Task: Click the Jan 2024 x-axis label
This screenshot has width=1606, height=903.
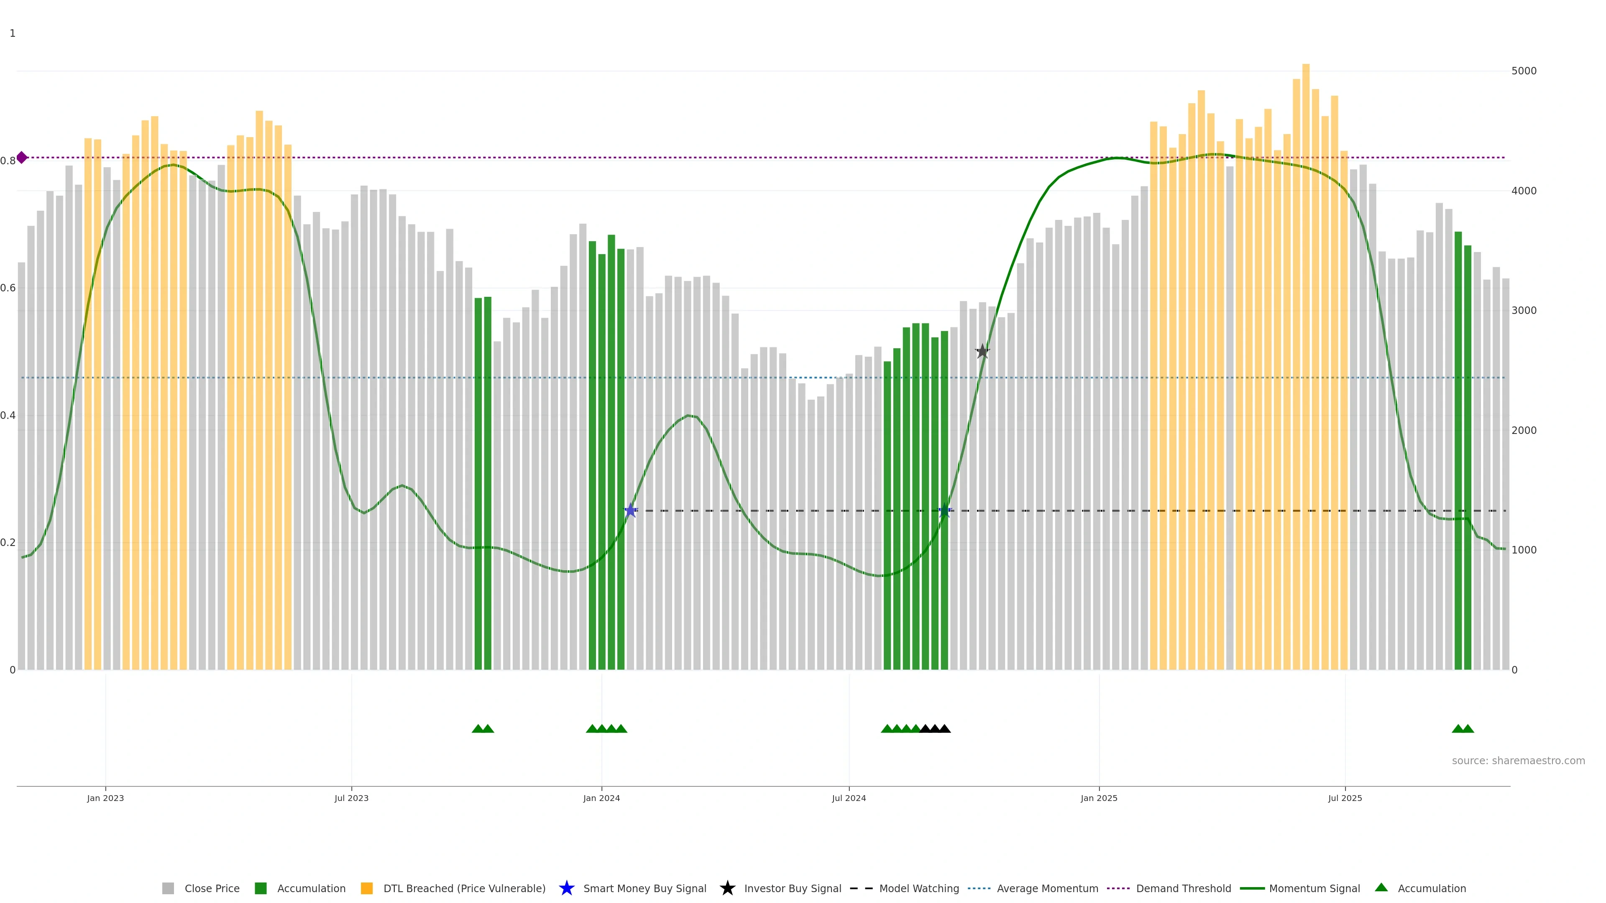Action: pos(602,798)
